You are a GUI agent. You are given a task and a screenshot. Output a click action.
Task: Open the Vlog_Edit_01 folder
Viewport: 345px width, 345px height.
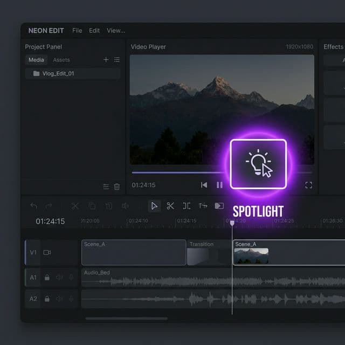[73, 73]
